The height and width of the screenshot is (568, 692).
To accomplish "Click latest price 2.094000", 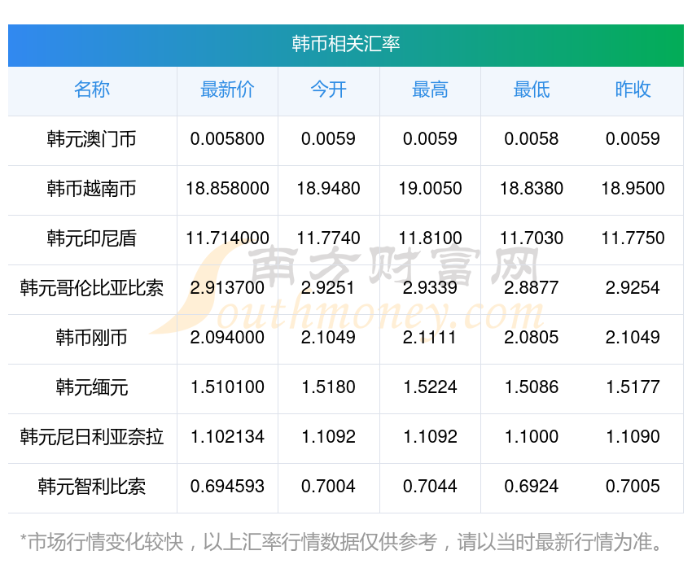I will click(227, 338).
